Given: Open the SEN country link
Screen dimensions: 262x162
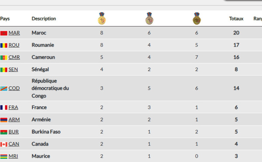Looking at the screenshot, I should pos(13,69).
